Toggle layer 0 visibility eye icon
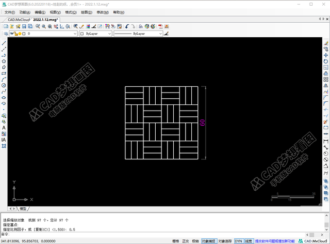Image resolution: width=330 pixels, height=244 pixels. click(11, 34)
